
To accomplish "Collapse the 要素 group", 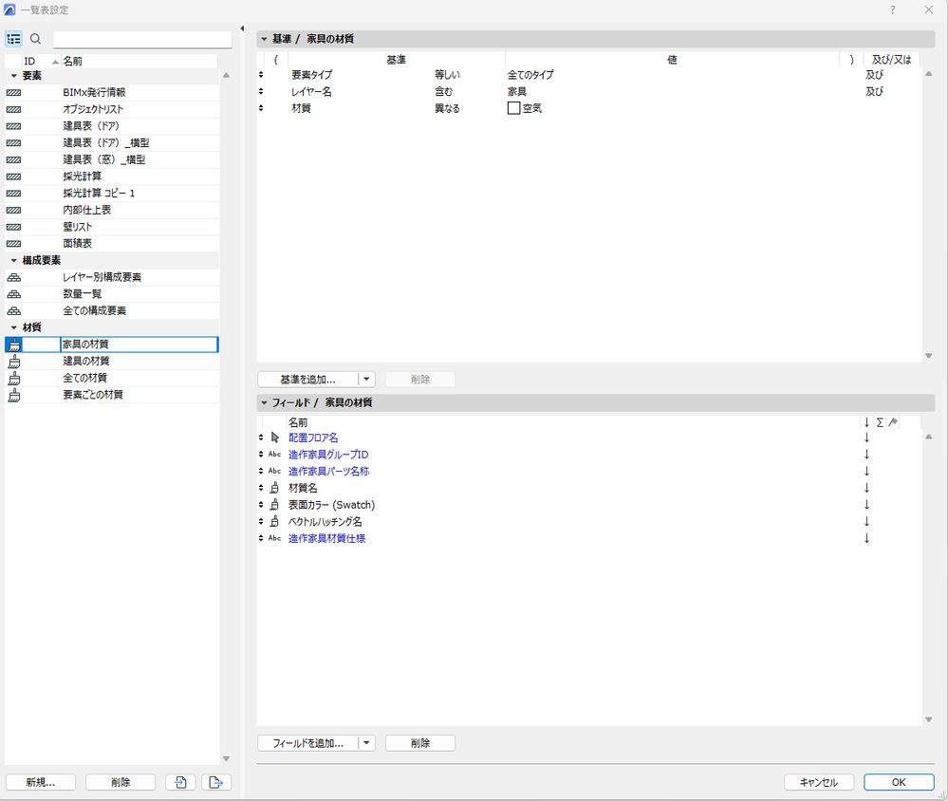I will [14, 76].
